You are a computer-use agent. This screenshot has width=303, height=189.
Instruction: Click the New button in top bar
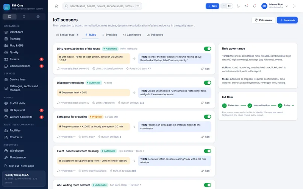point(212,6)
